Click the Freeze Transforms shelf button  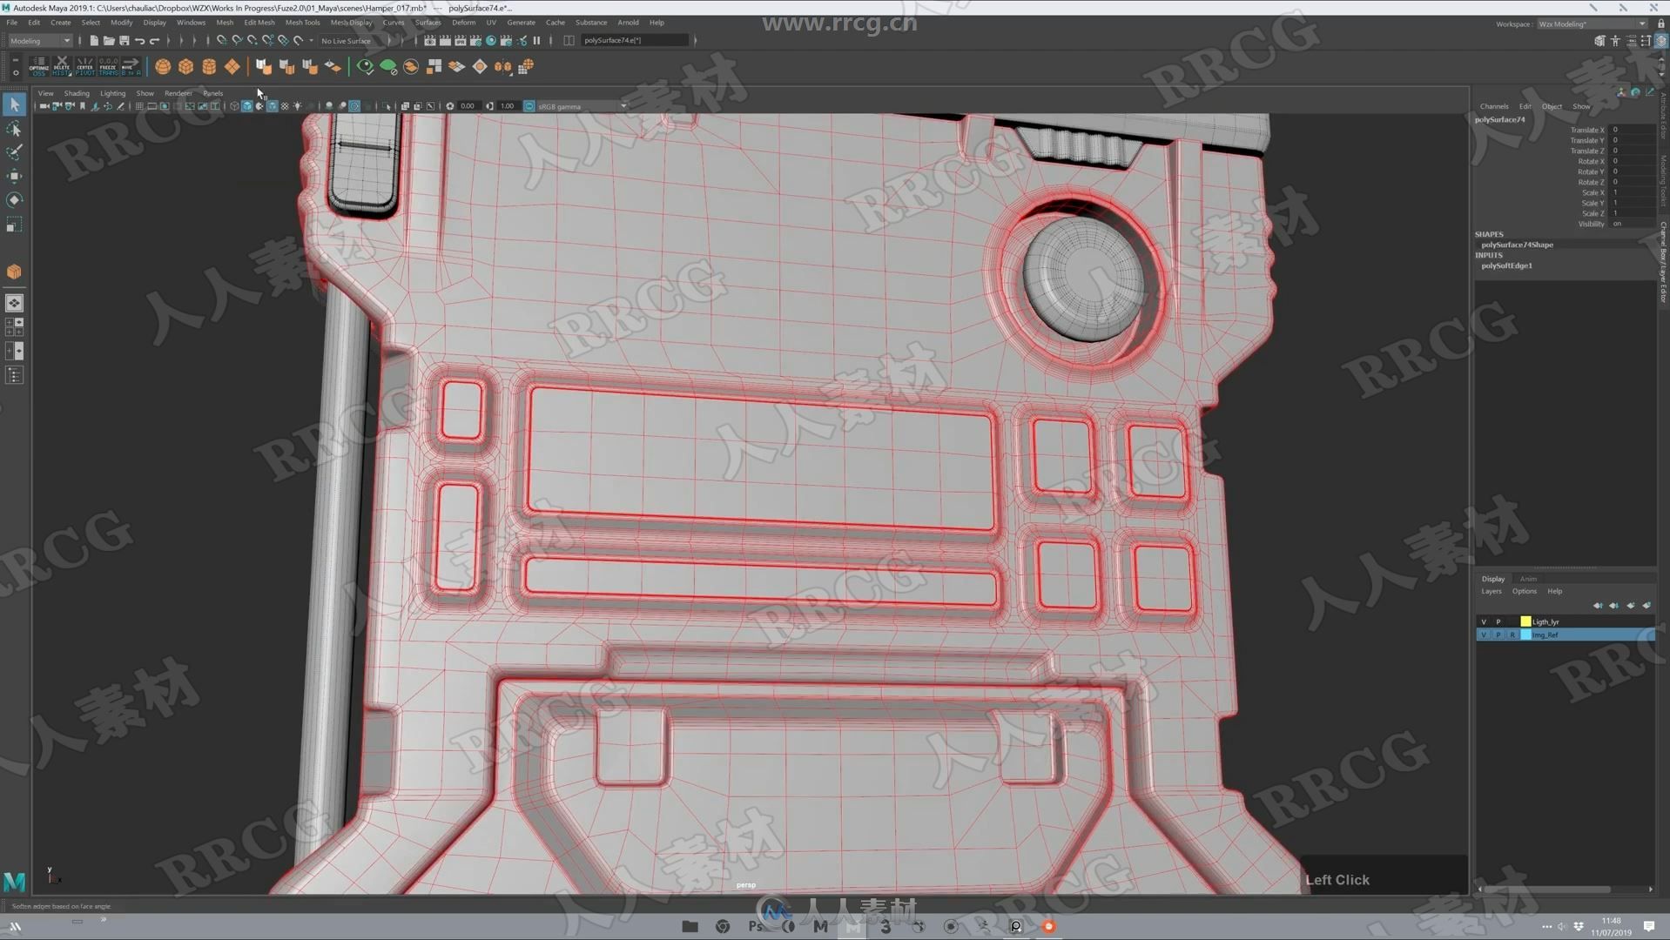pyautogui.click(x=108, y=66)
